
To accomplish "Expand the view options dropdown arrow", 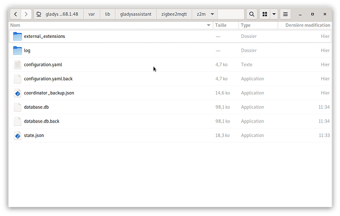I will tap(274, 14).
